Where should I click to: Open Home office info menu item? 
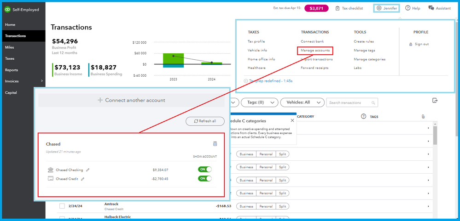tap(262, 59)
